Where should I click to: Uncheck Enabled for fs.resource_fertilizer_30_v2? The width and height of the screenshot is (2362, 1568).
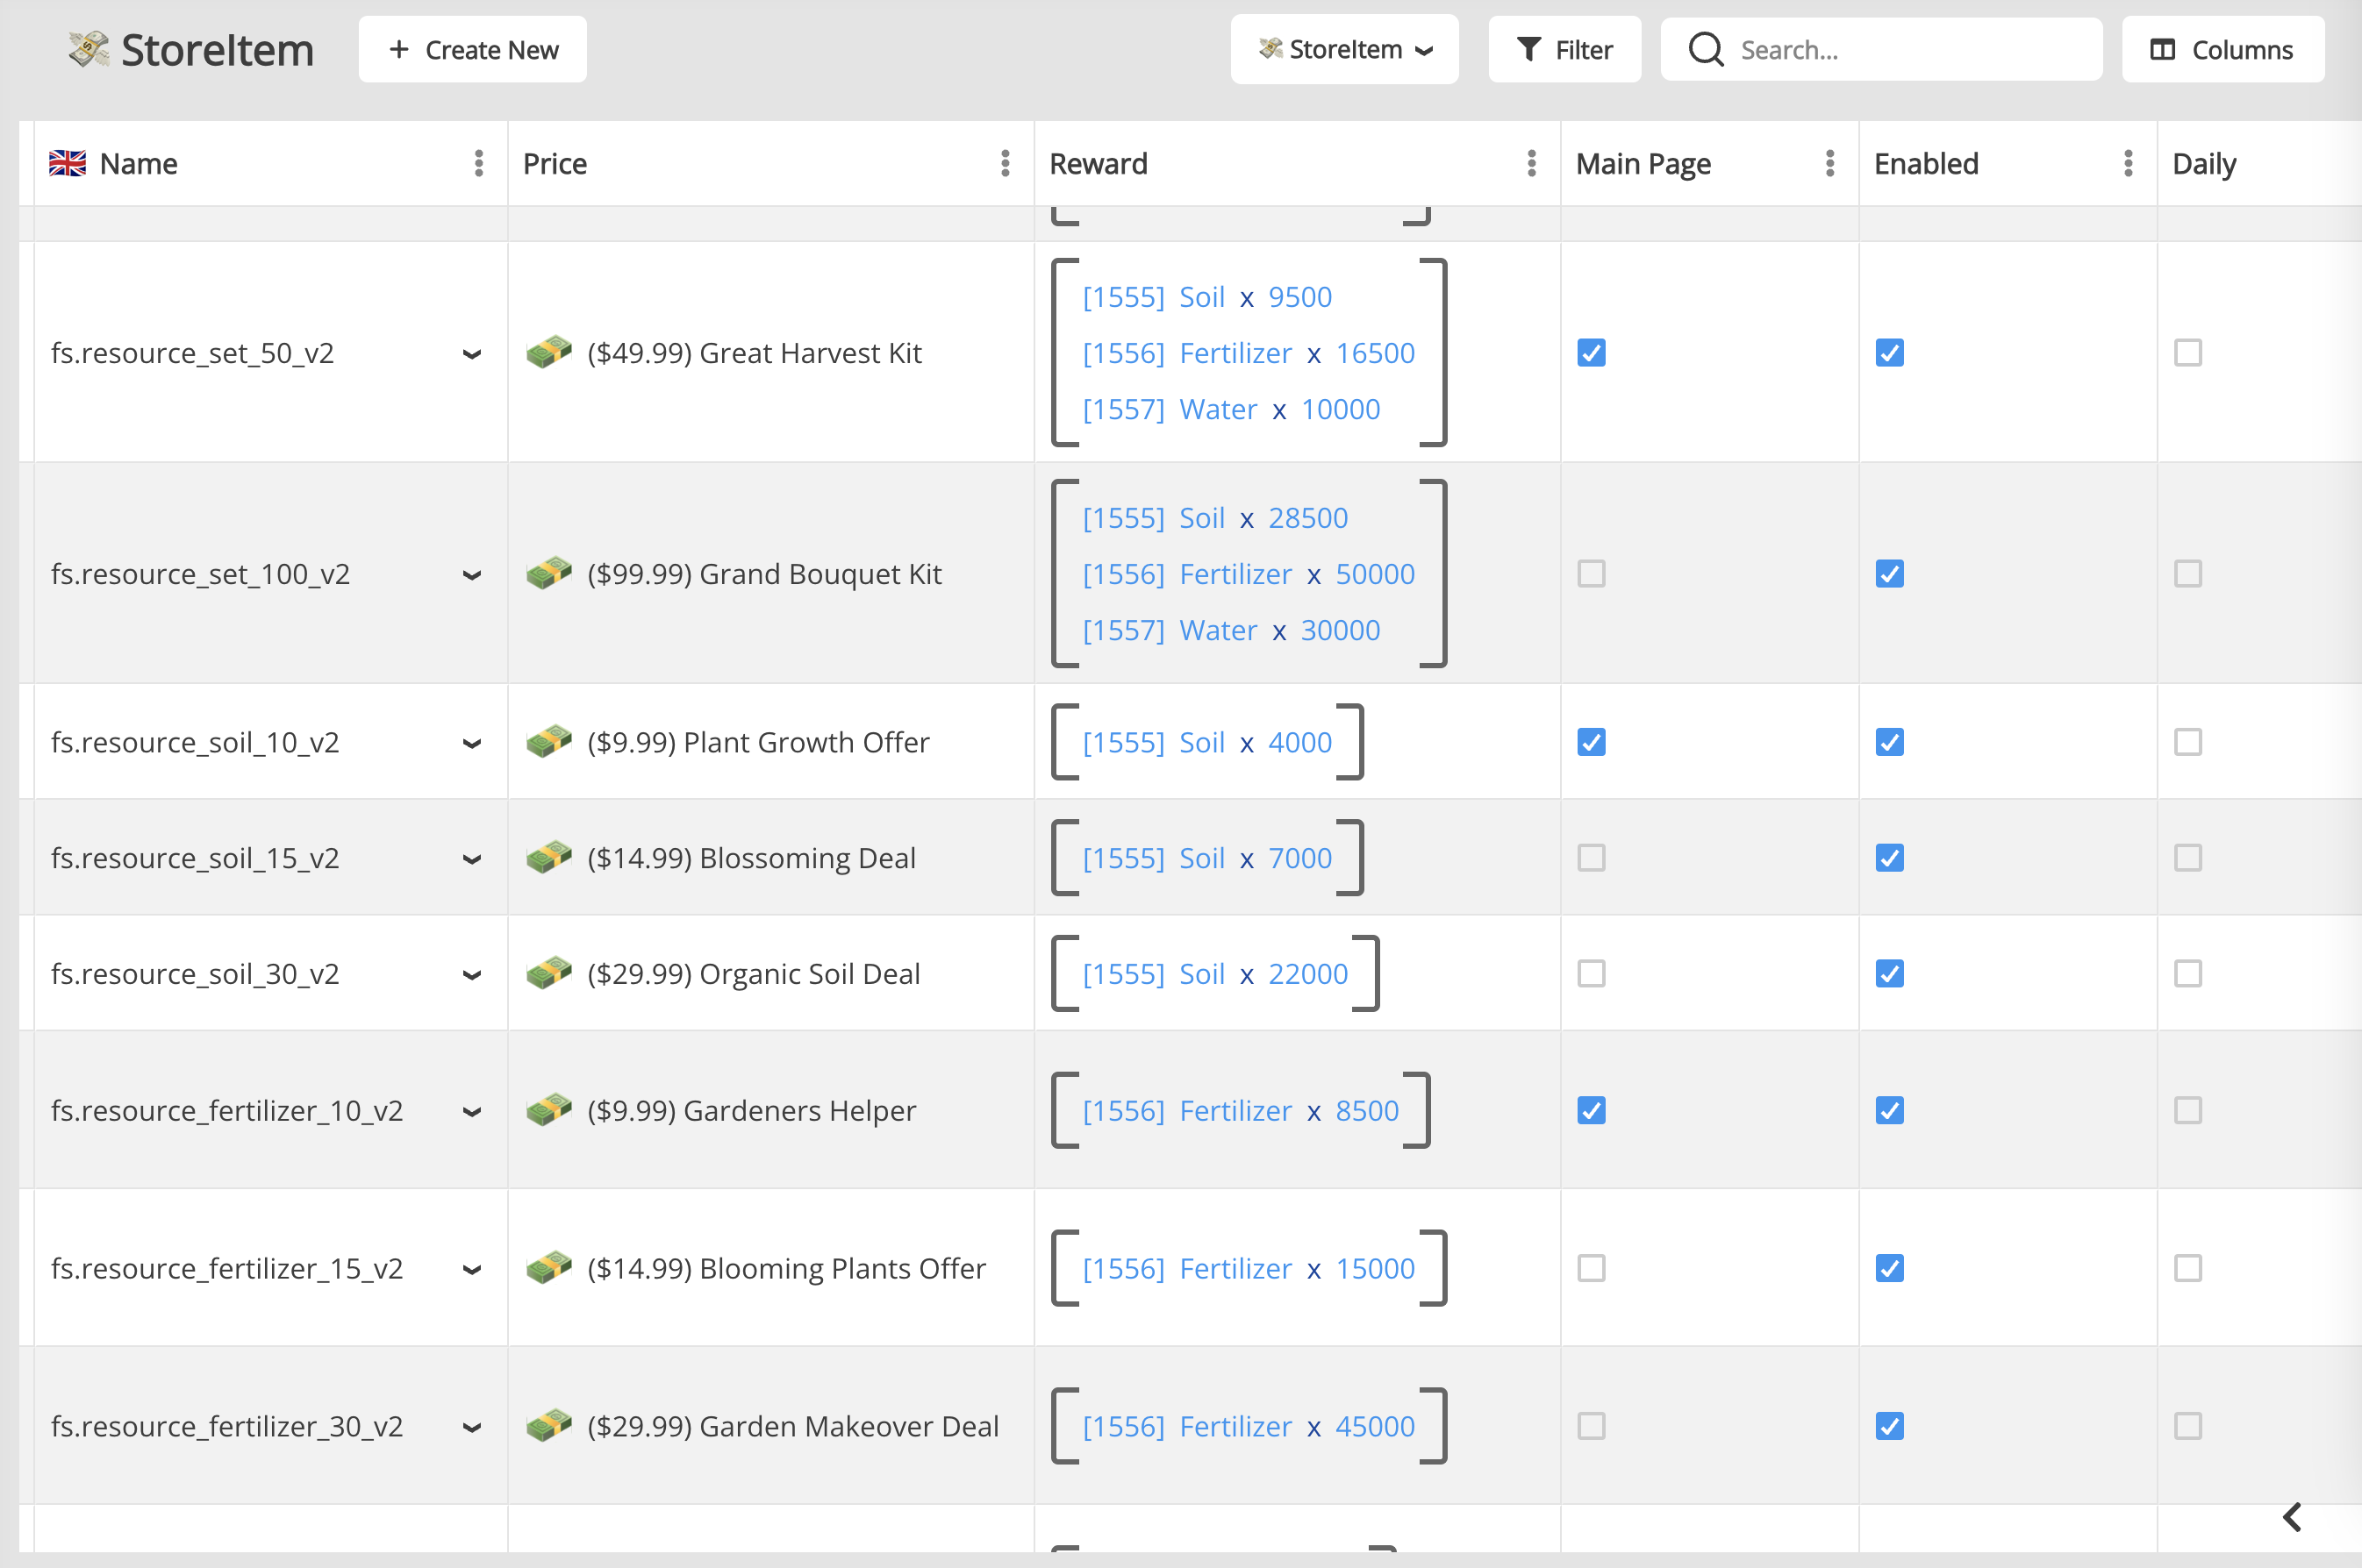[1889, 1426]
